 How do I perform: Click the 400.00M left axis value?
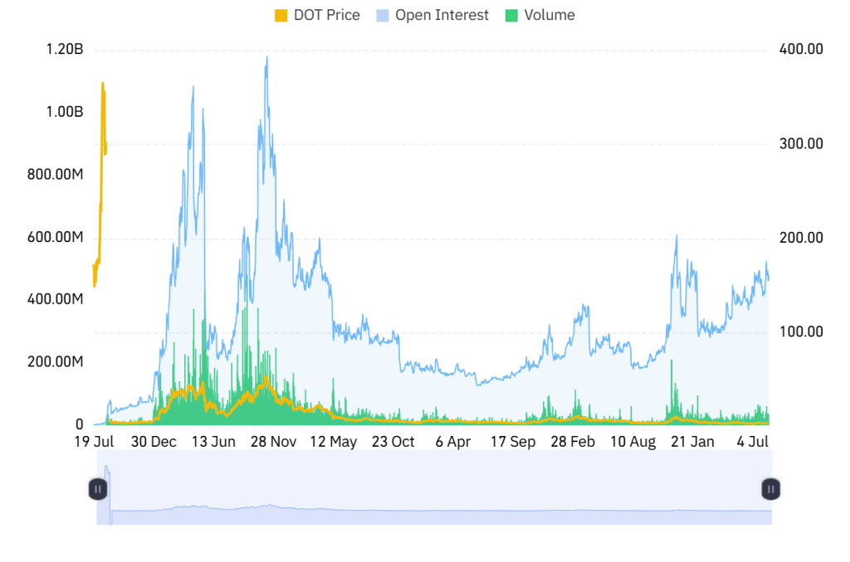tap(56, 299)
